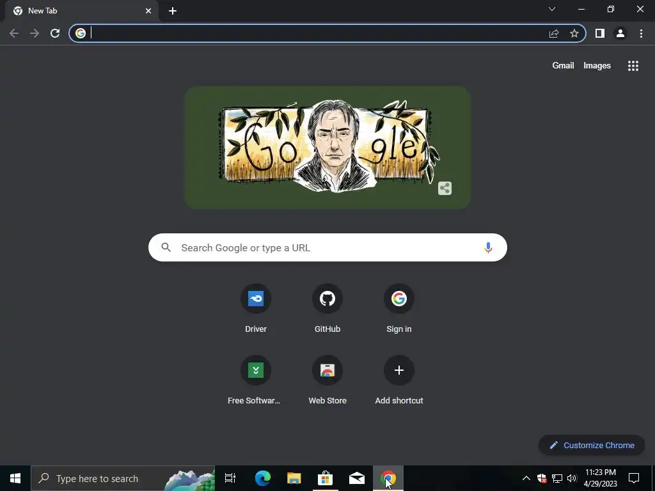Open the Windows notification center
Image resolution: width=655 pixels, height=491 pixels.
[634, 478]
